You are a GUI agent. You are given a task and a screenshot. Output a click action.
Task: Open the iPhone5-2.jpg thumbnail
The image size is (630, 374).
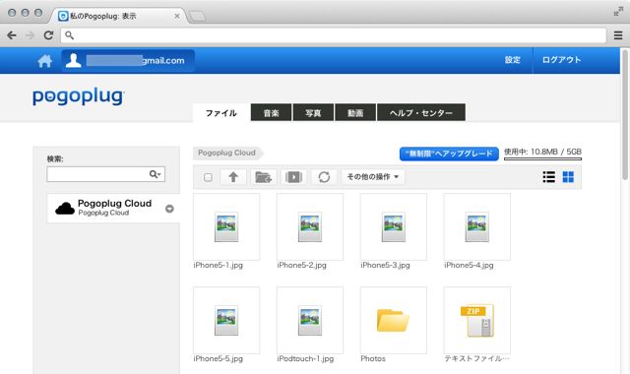click(x=310, y=226)
